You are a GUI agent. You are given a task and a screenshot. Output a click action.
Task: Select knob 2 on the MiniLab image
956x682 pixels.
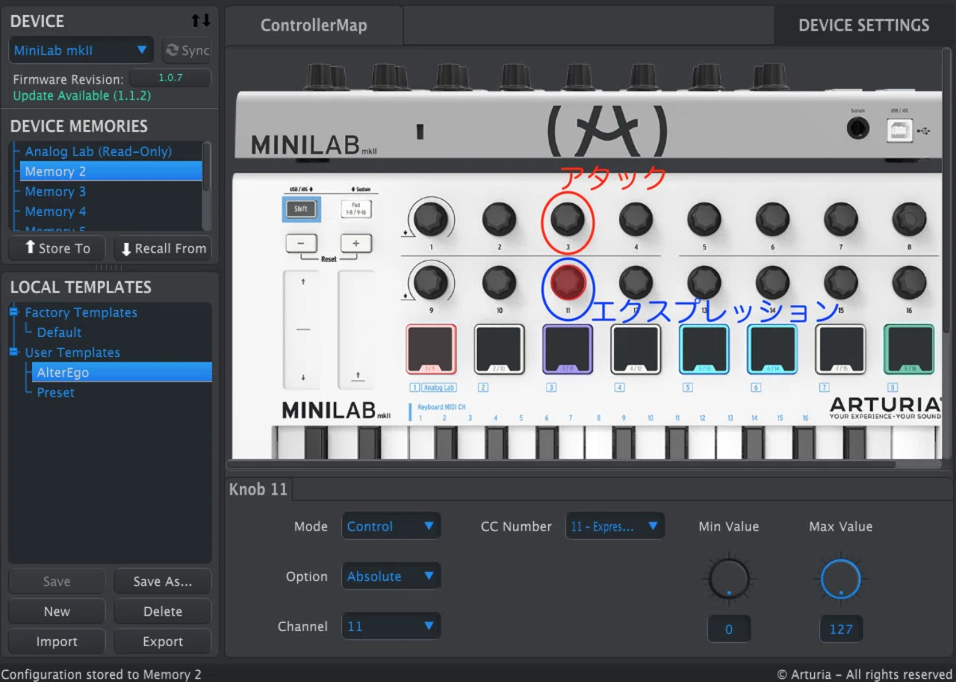coord(499,218)
